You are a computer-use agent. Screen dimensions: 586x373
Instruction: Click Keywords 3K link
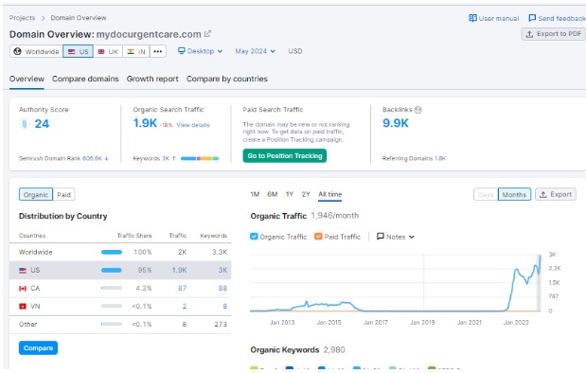166,158
